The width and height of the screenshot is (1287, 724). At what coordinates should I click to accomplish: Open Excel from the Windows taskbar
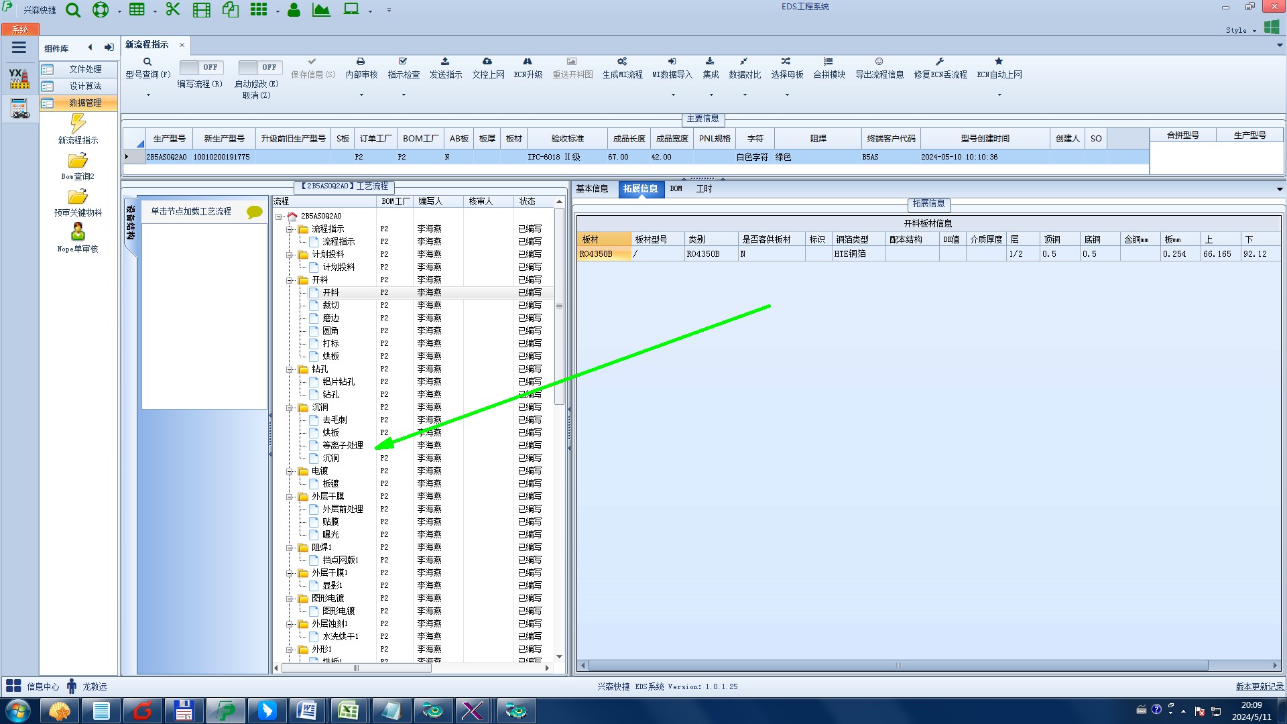tap(348, 711)
